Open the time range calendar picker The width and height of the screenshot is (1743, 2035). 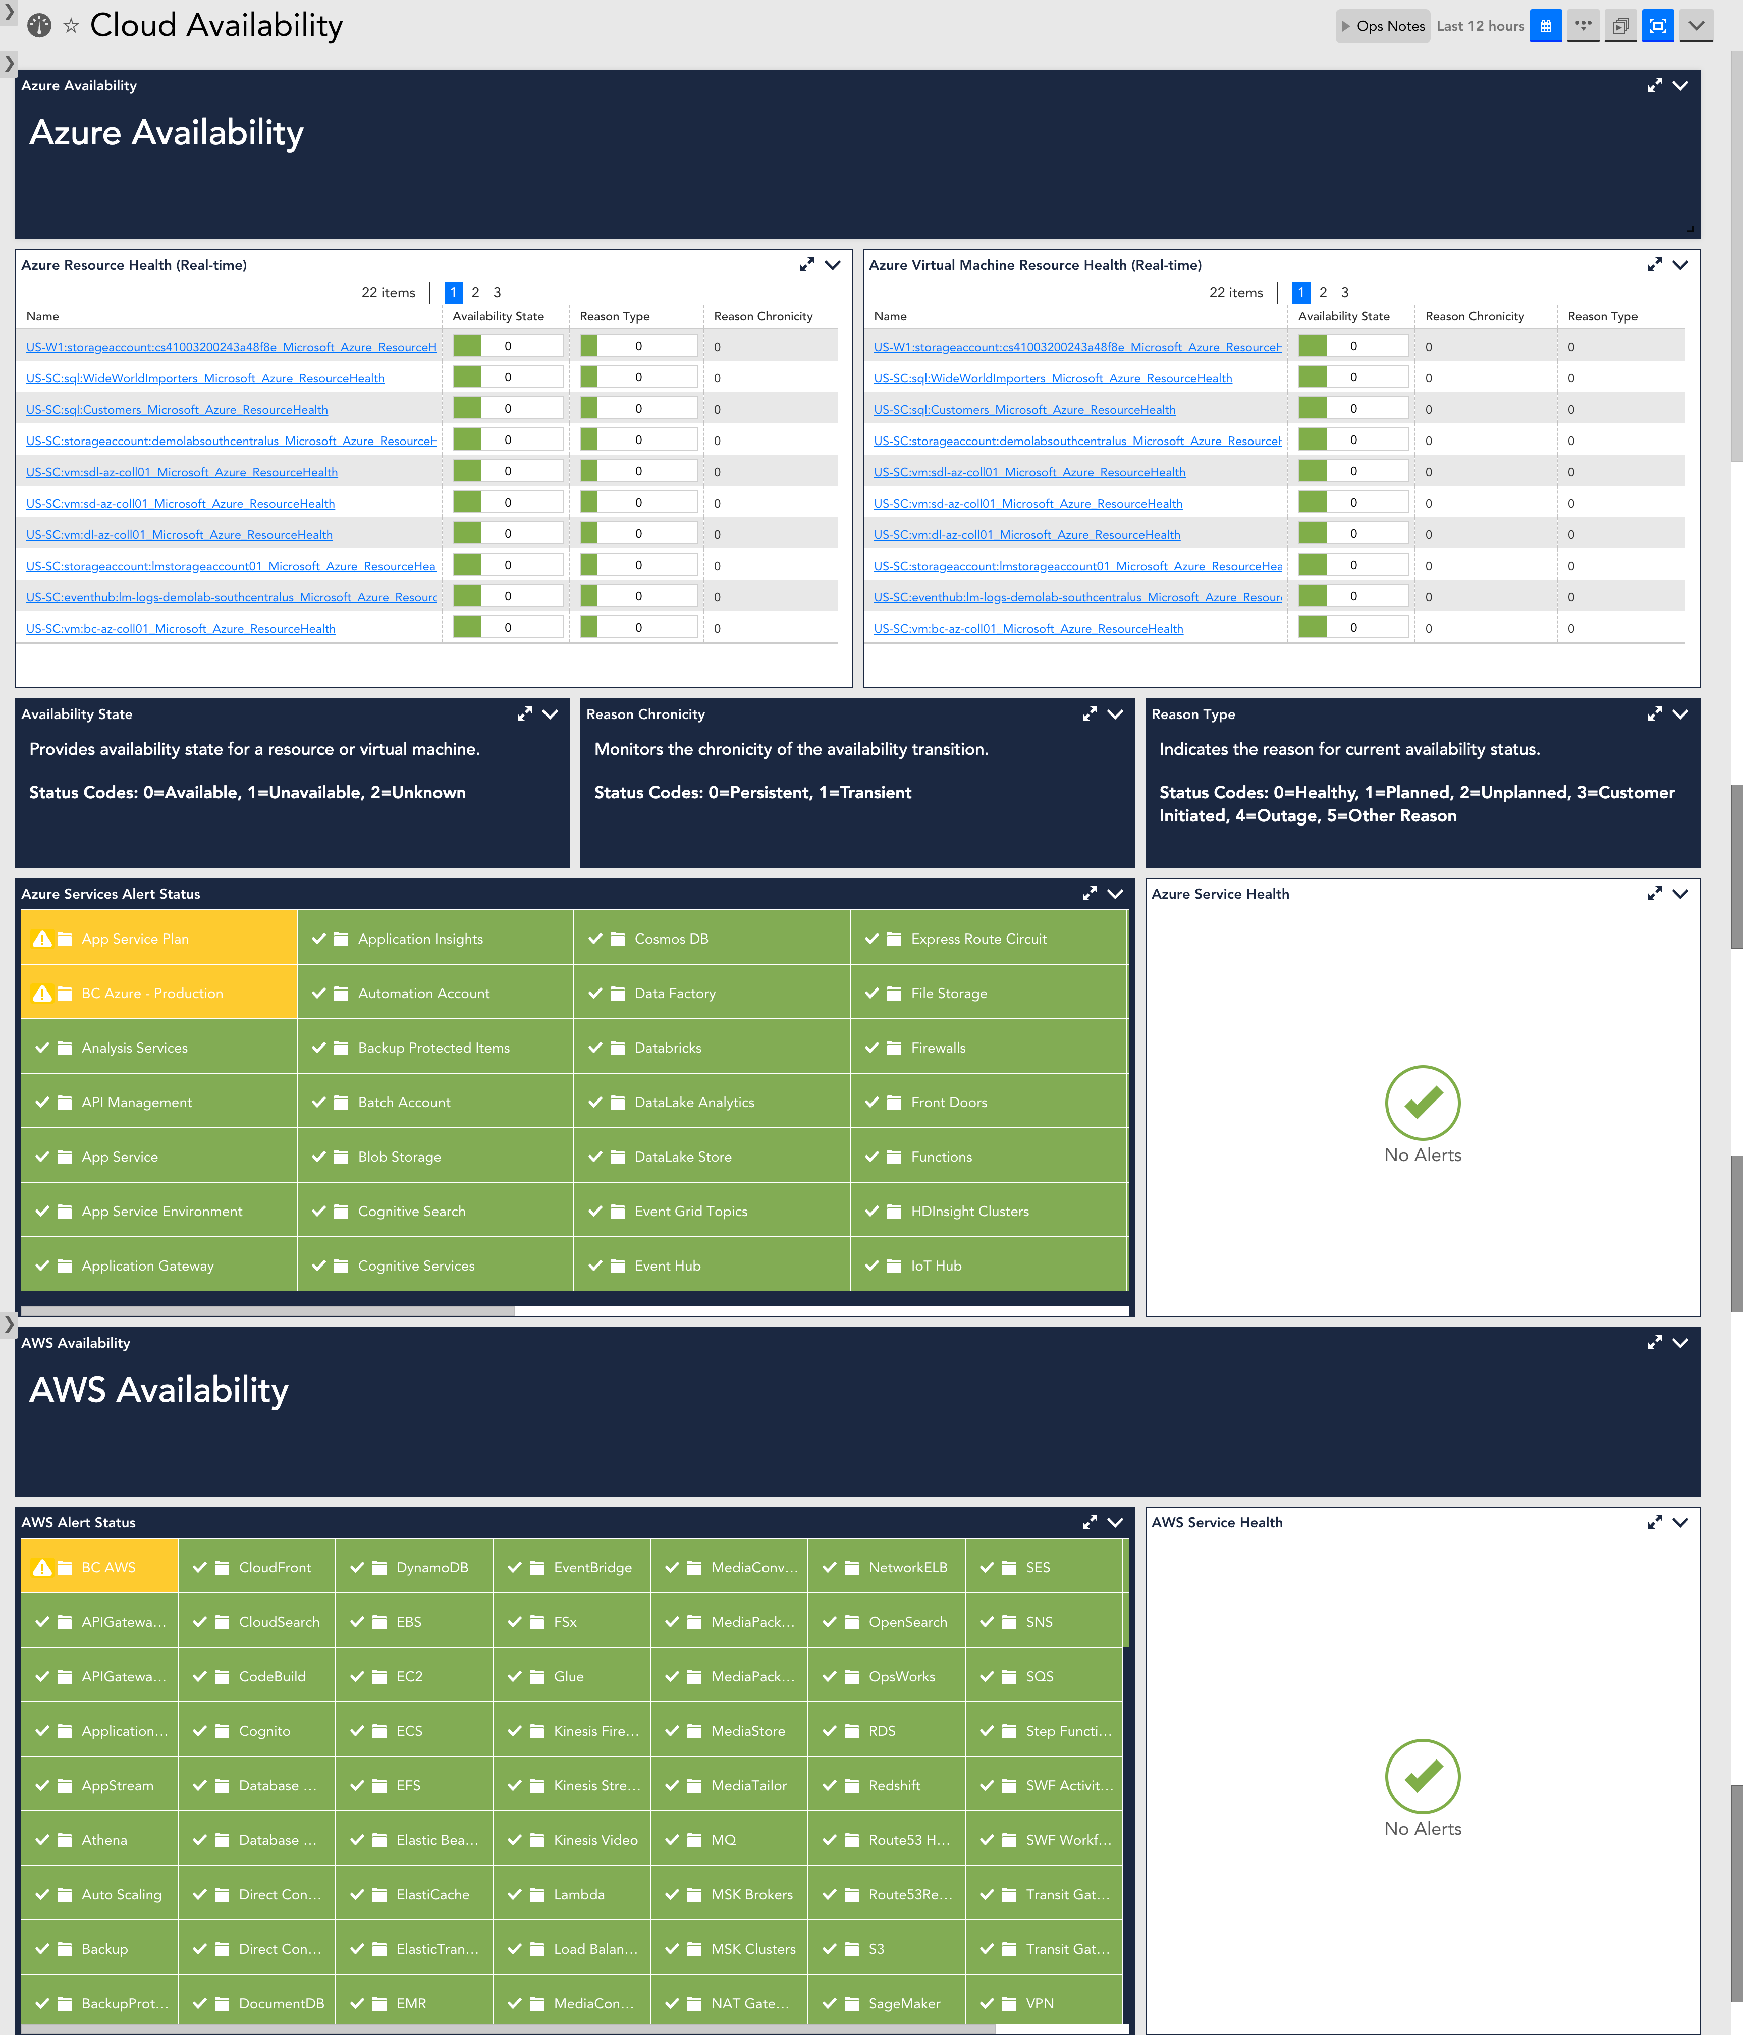(x=1546, y=27)
